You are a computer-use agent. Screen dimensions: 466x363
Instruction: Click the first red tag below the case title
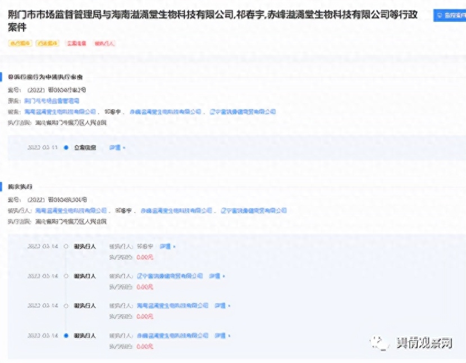click(76, 43)
